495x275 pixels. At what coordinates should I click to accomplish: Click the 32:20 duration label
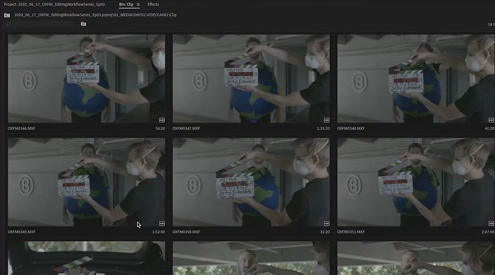(x=325, y=232)
